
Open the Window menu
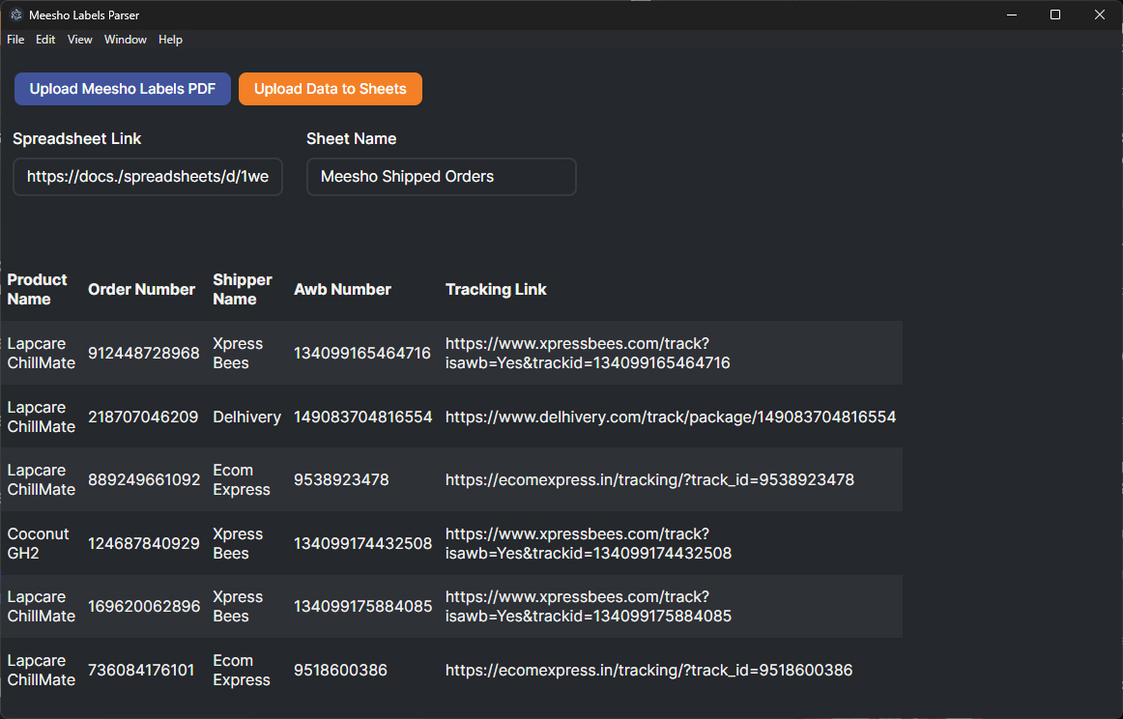point(126,40)
